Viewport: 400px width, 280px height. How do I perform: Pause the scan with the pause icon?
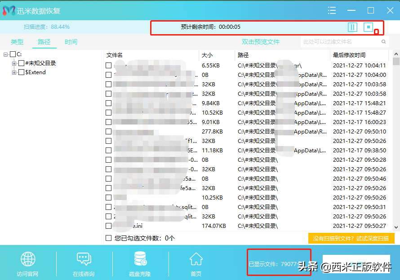(352, 27)
